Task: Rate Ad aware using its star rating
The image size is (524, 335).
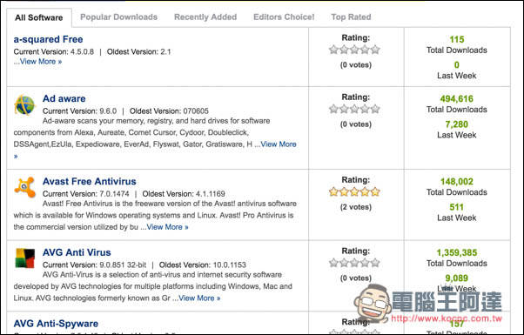Action: click(354, 110)
